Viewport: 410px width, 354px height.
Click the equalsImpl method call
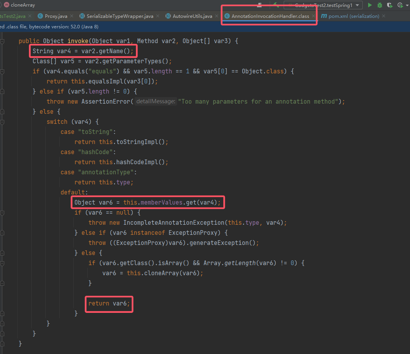[x=106, y=82]
